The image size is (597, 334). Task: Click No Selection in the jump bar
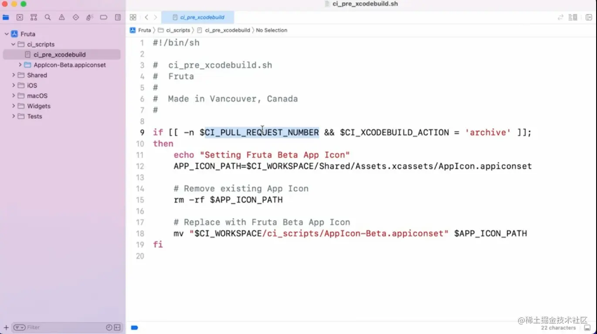[271, 30]
